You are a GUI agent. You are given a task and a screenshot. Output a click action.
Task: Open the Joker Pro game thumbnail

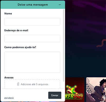(x=75, y=90)
